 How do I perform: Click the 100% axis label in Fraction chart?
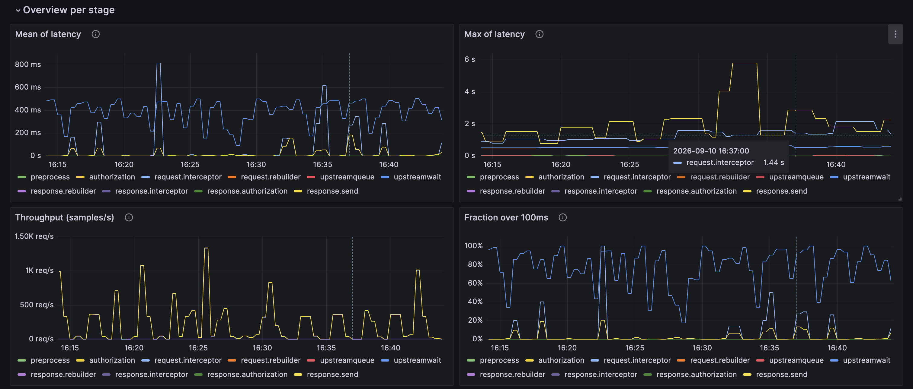[x=473, y=246]
